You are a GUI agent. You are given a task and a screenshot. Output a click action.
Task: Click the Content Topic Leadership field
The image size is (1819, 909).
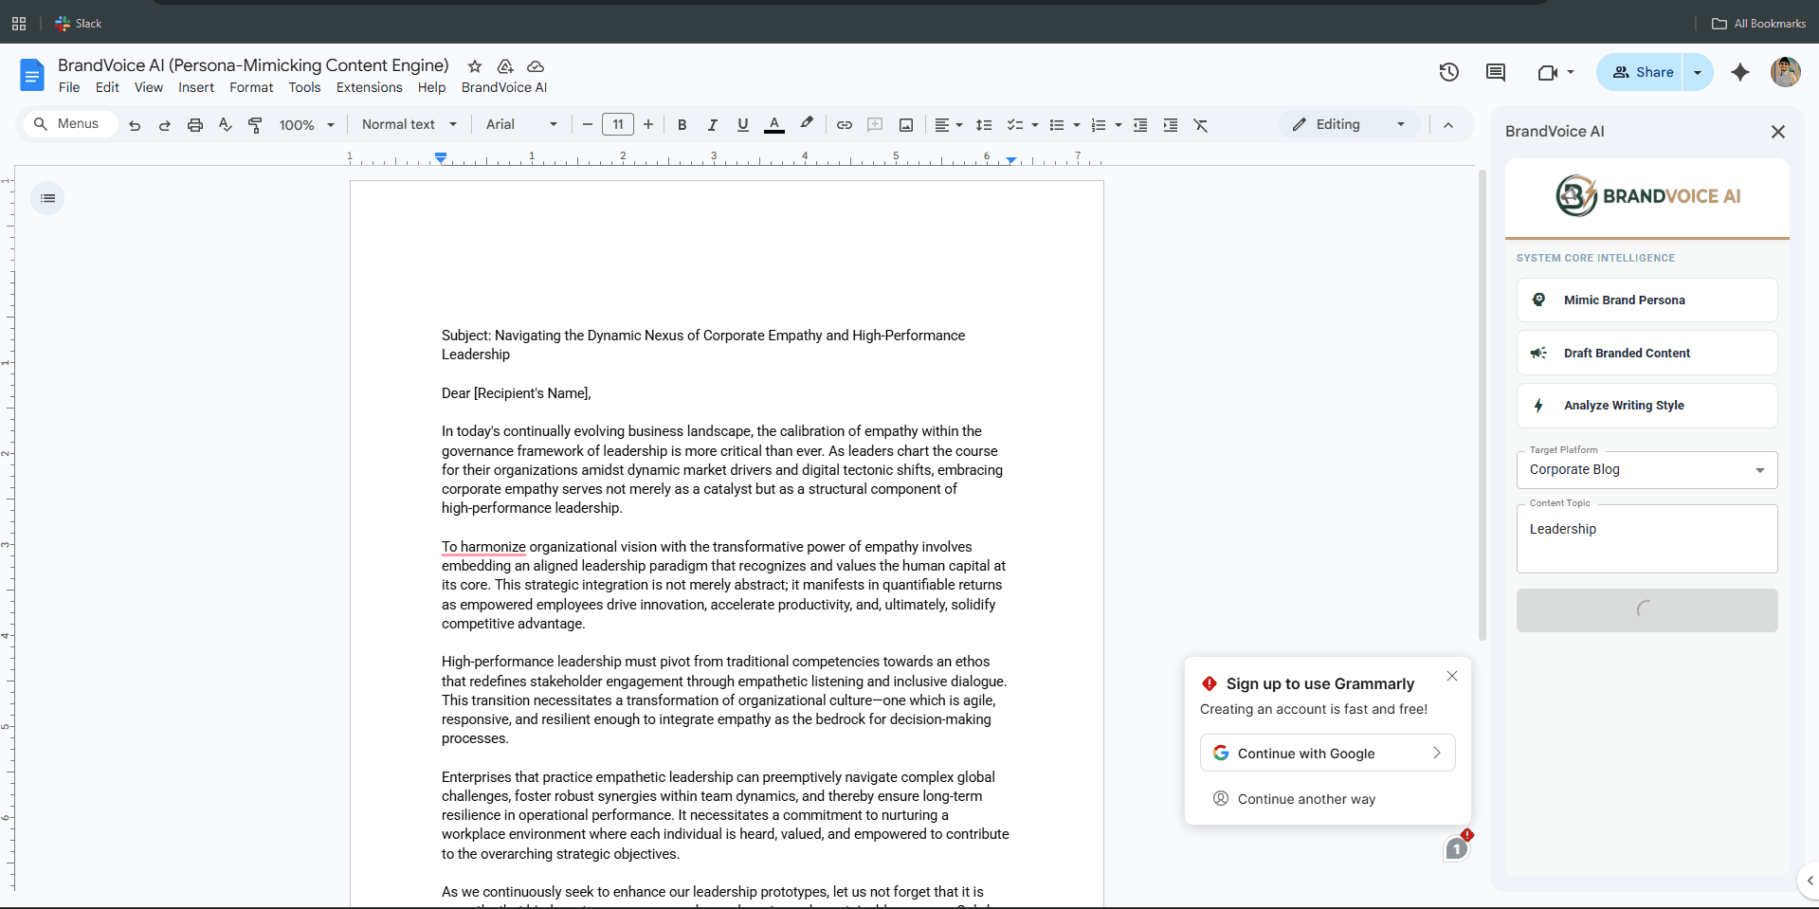click(x=1646, y=538)
